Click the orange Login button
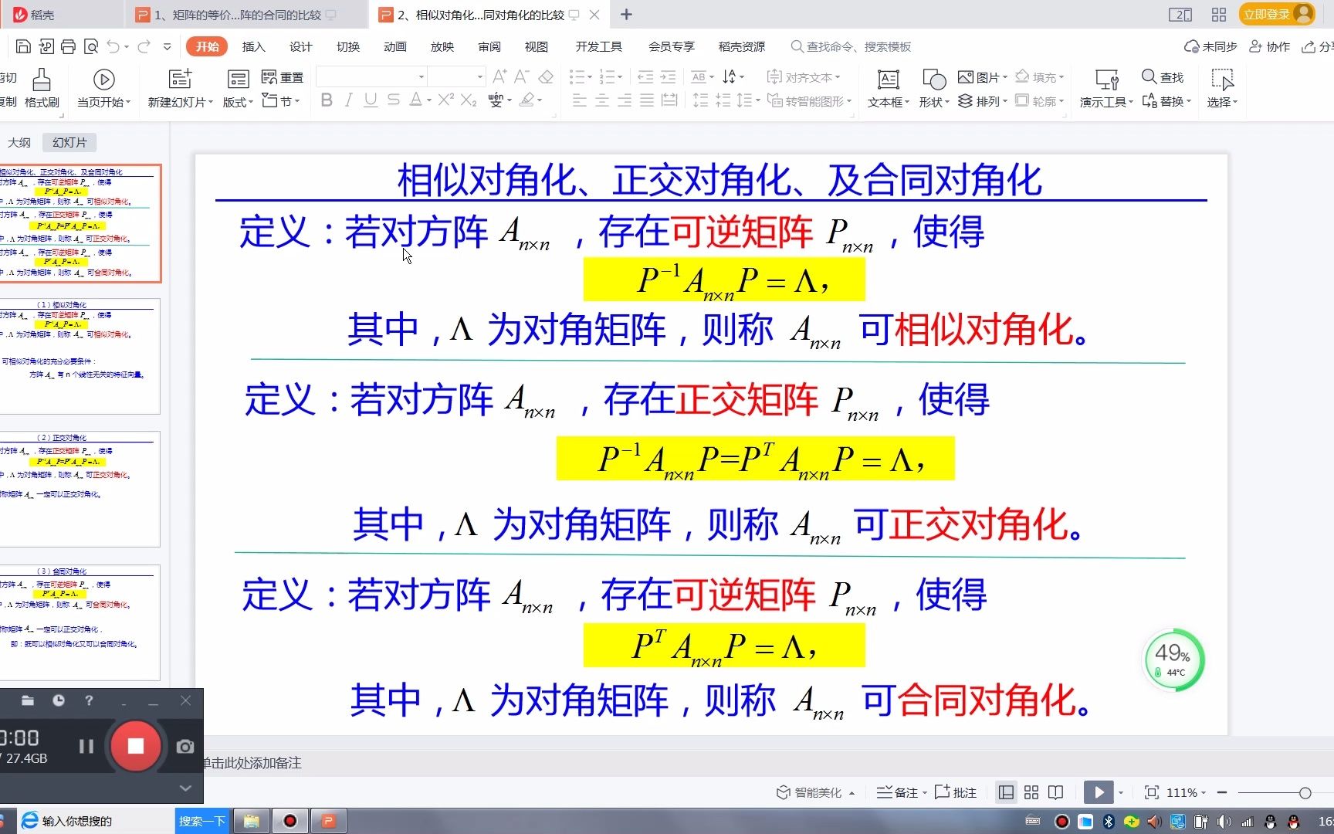Screen dimensions: 1334x834 point(1277,14)
